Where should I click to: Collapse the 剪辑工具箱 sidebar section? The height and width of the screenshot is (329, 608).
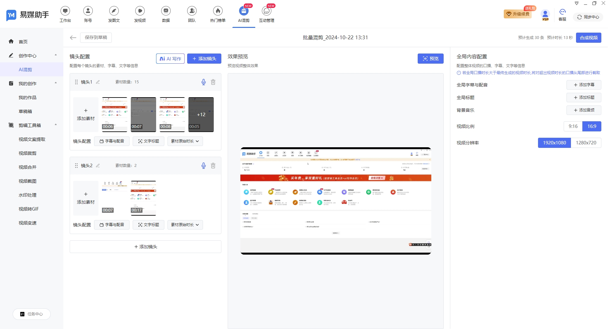56,125
